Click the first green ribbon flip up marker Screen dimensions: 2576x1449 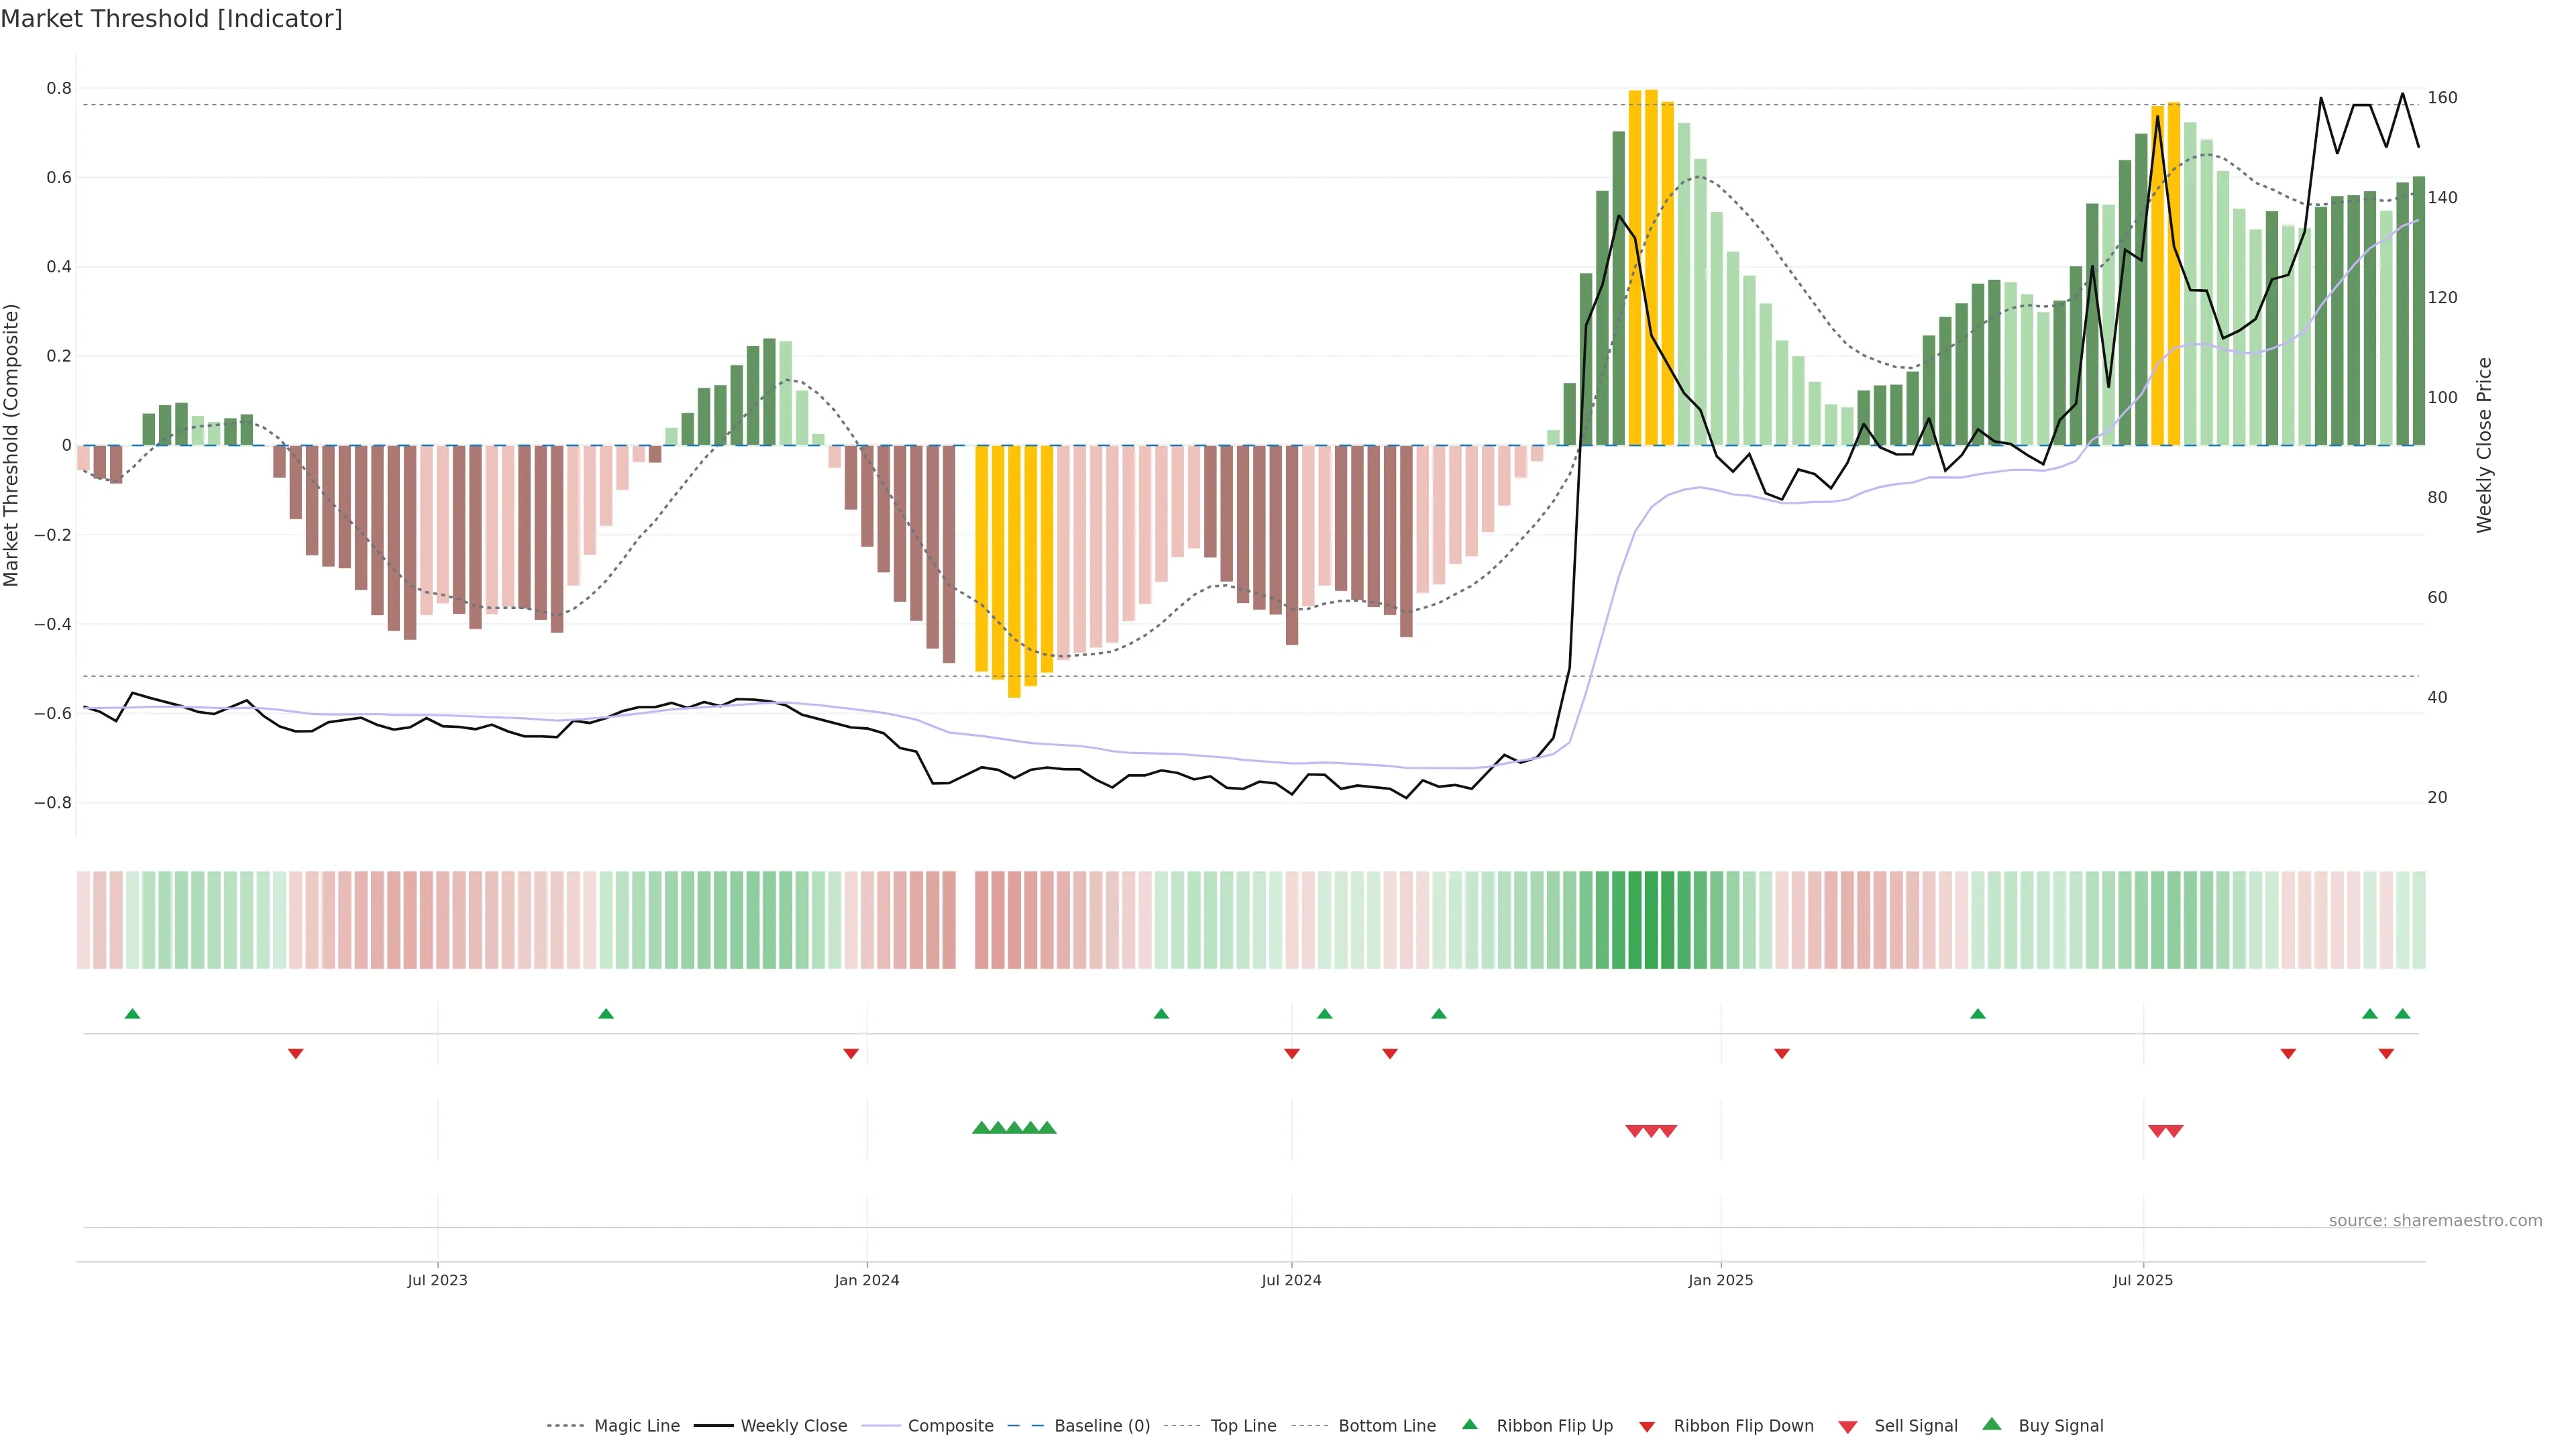point(132,1014)
